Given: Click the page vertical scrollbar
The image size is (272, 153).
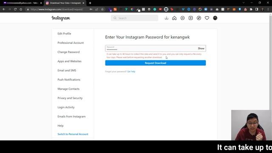Looking at the screenshot, I should click(270, 62).
